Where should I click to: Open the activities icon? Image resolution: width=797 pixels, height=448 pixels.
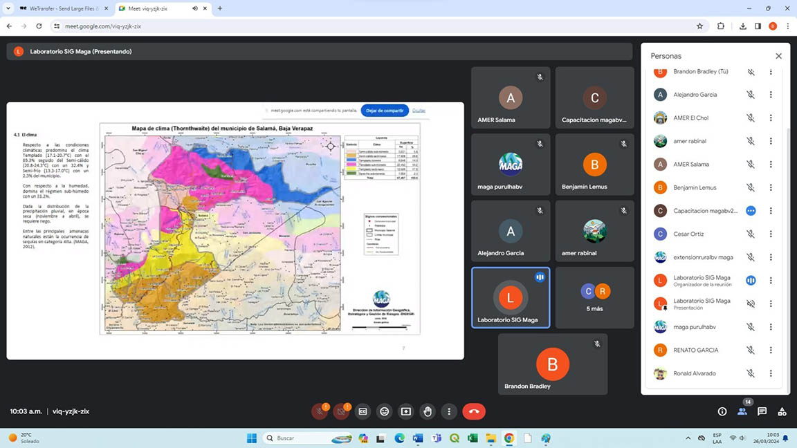click(x=782, y=411)
